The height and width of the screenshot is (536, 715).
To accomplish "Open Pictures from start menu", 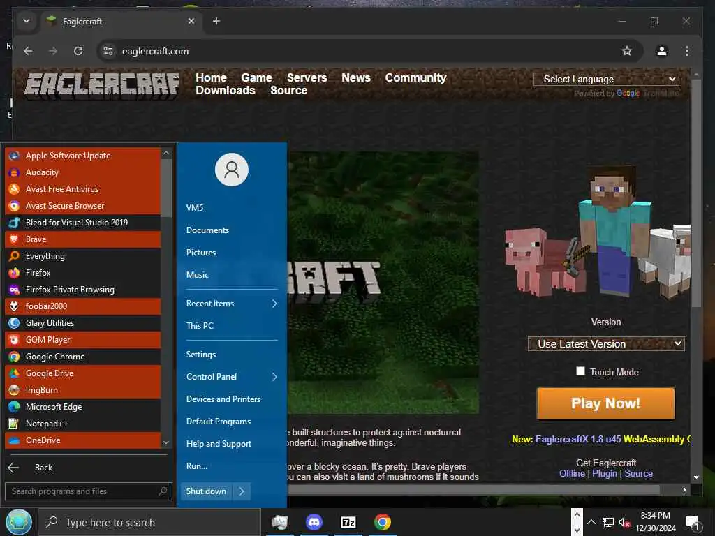I will coord(201,253).
